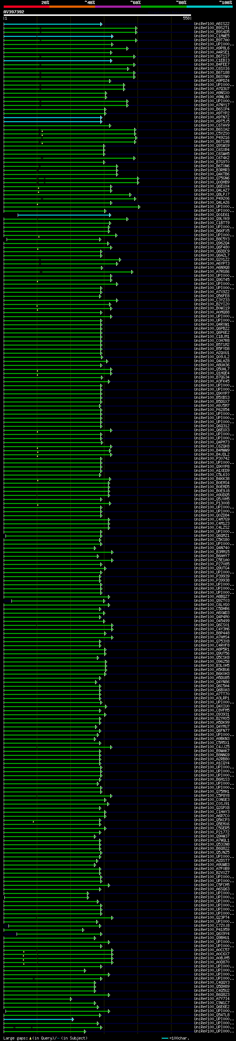Viewport: 236px width, 1041px height.
Task: Click the green ~80% identity legend segment
Action: (x=164, y=7)
